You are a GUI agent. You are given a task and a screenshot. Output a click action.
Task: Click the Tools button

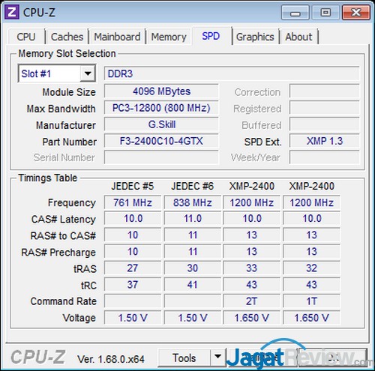184,358
